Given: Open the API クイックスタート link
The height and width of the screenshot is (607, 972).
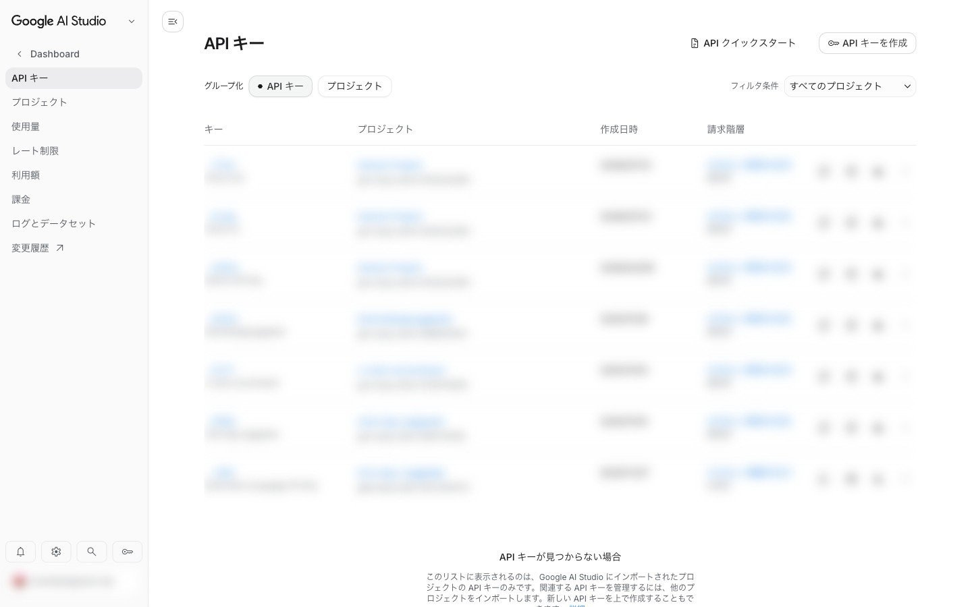Looking at the screenshot, I should pos(742,43).
